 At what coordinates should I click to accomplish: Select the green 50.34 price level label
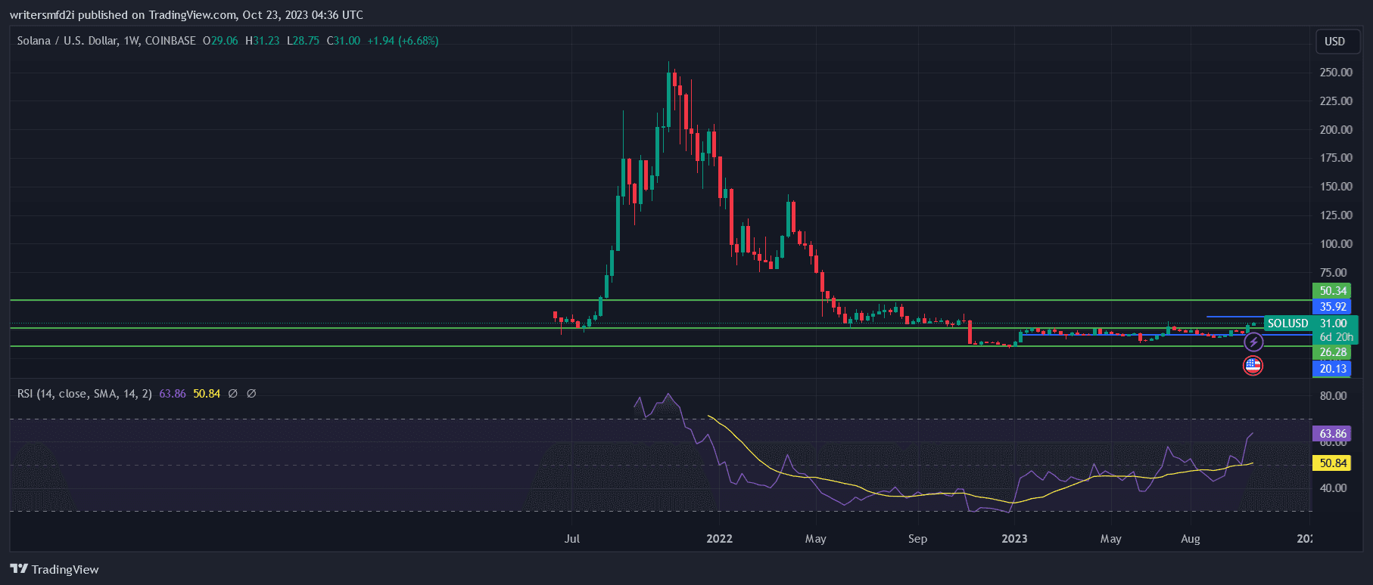(1332, 291)
